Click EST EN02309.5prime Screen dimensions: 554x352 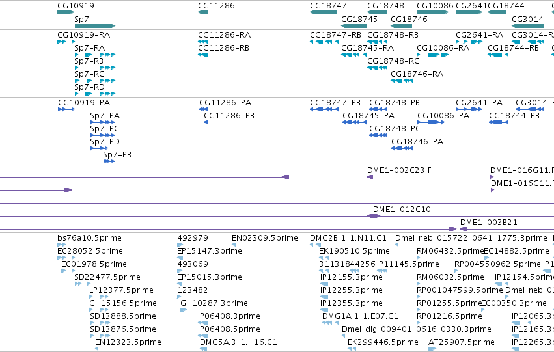pos(265,238)
